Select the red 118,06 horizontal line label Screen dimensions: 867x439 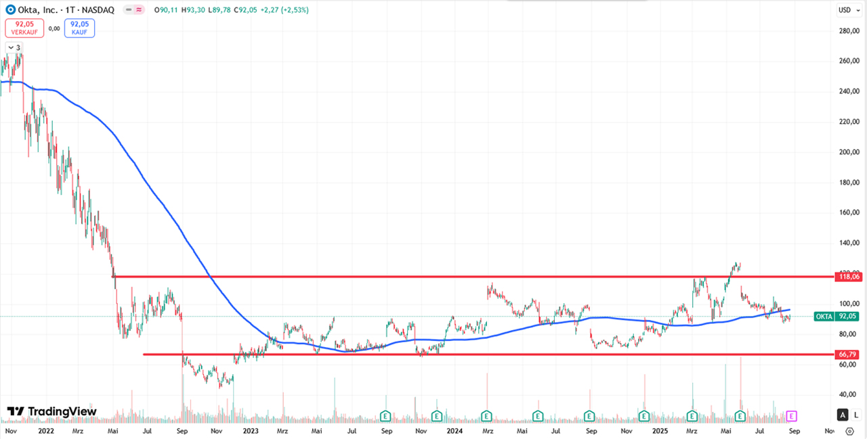(849, 277)
